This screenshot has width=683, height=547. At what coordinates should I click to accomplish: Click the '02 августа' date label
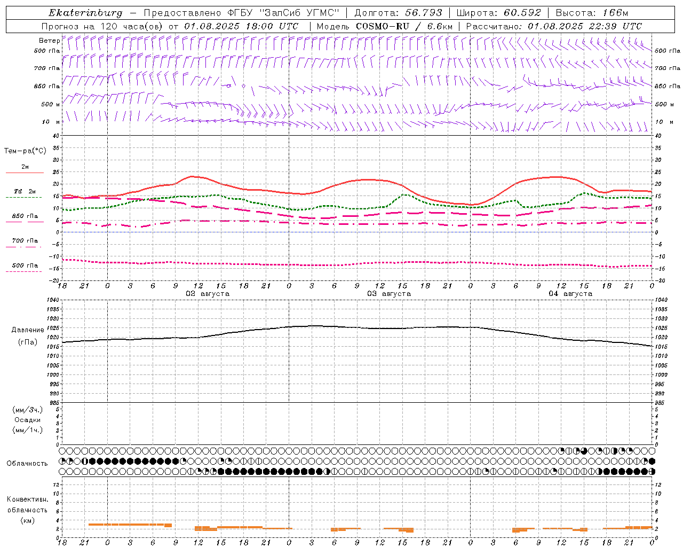point(207,294)
